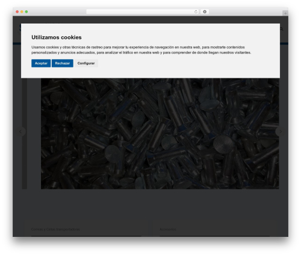Screen dimensions: 301x255
Task: Open a new tab with the plus button
Action: pos(285,13)
